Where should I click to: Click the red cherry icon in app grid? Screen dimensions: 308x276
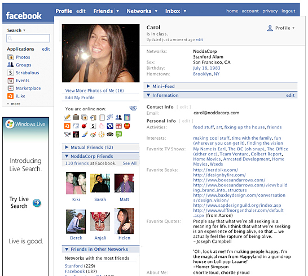click(x=84, y=126)
